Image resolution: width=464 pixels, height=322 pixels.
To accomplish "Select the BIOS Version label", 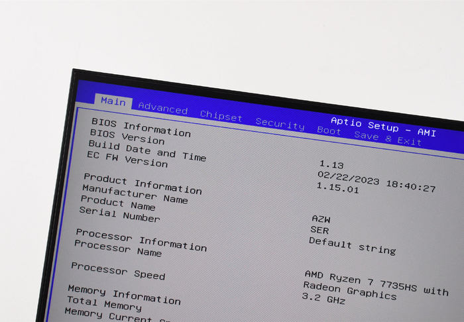I will [127, 137].
